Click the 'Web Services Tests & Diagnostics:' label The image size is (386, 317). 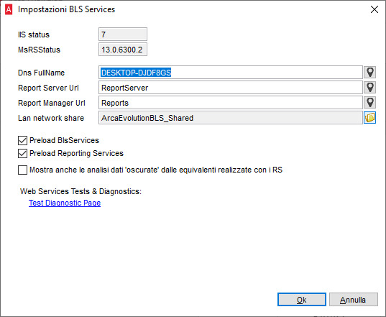(81, 191)
